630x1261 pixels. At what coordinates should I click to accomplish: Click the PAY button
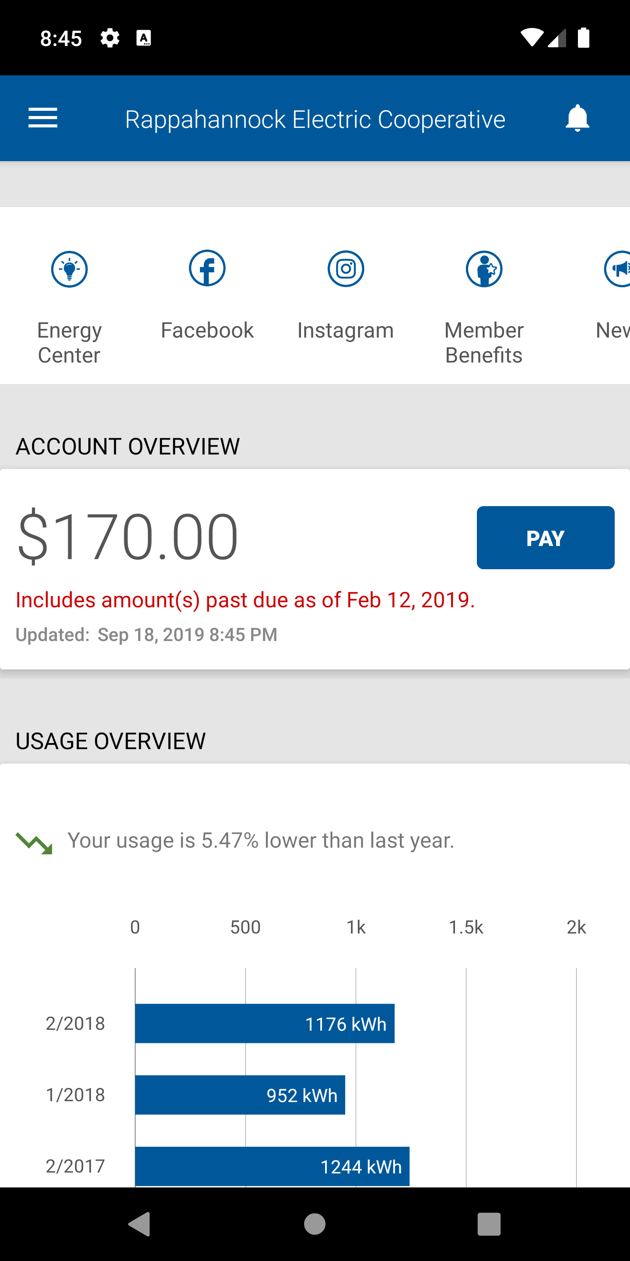(546, 538)
